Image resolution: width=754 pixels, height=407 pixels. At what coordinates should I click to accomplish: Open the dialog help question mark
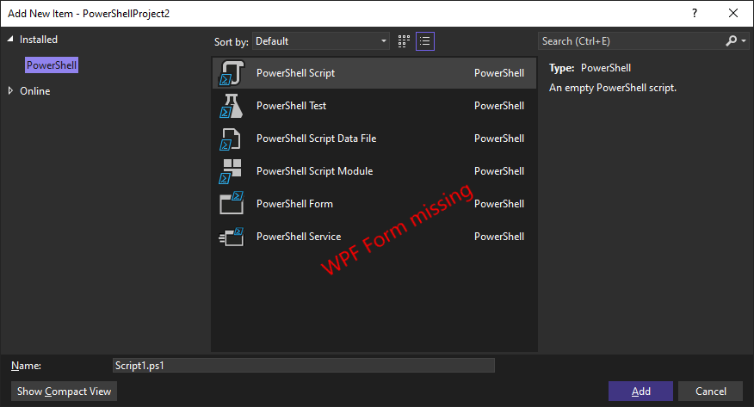pos(695,13)
